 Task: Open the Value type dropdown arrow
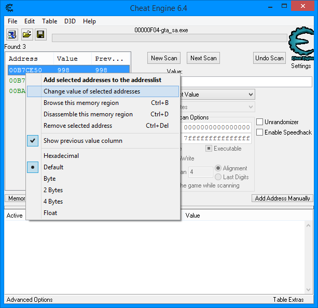(251, 95)
